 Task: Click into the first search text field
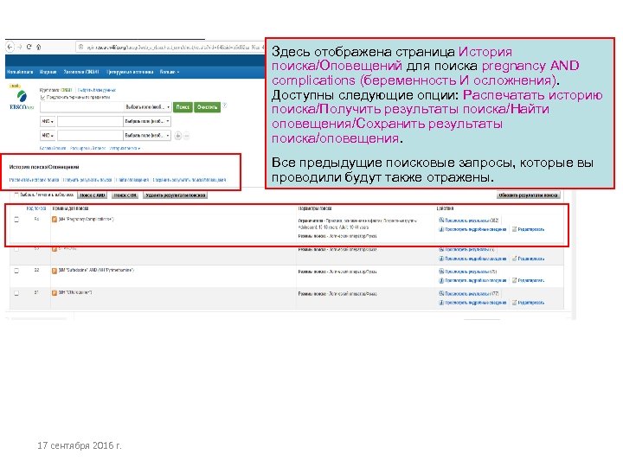(82, 107)
